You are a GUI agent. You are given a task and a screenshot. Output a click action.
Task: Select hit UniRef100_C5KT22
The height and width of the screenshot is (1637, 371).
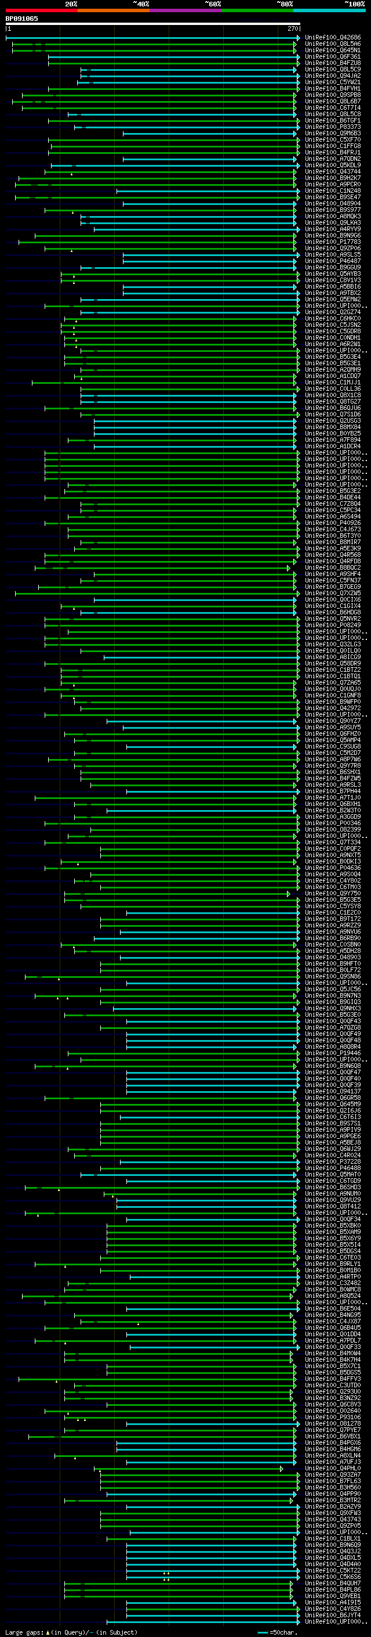coord(333,1570)
